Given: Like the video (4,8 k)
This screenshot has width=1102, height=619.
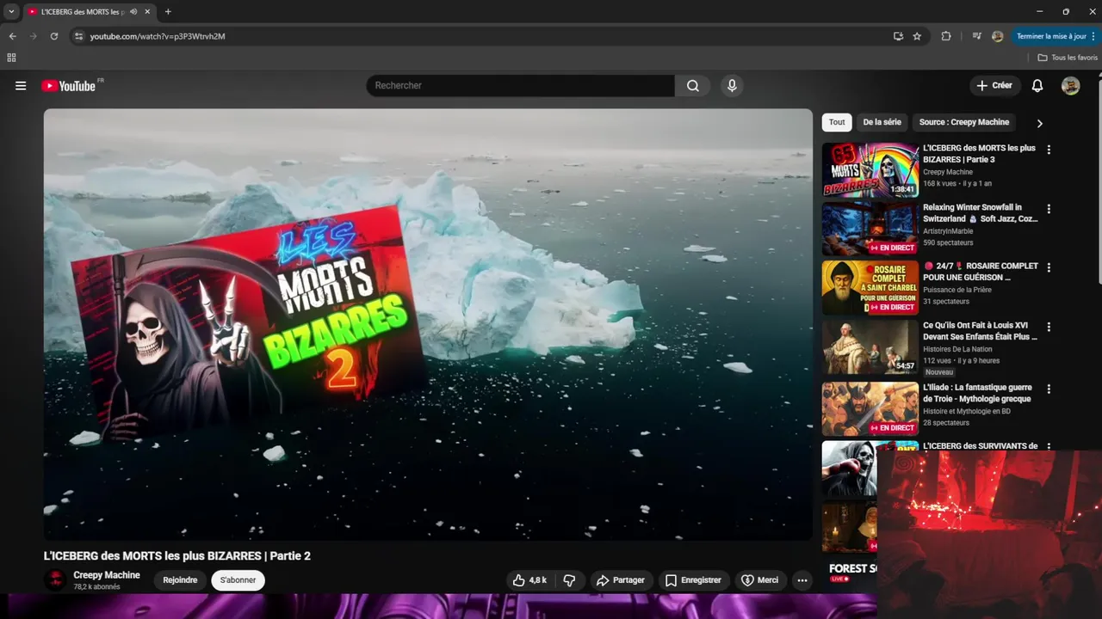Looking at the screenshot, I should (x=529, y=580).
